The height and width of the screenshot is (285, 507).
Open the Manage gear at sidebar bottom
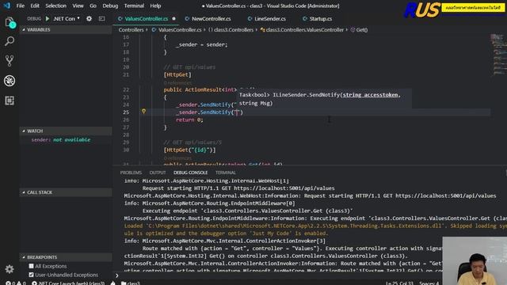(10, 269)
